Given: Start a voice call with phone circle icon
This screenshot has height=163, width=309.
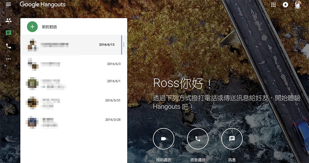Looking at the screenshot, I should pos(198,139).
